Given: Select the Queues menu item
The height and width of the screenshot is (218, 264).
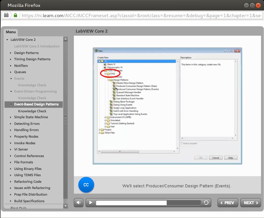Looking at the screenshot, I should click(x=20, y=72).
